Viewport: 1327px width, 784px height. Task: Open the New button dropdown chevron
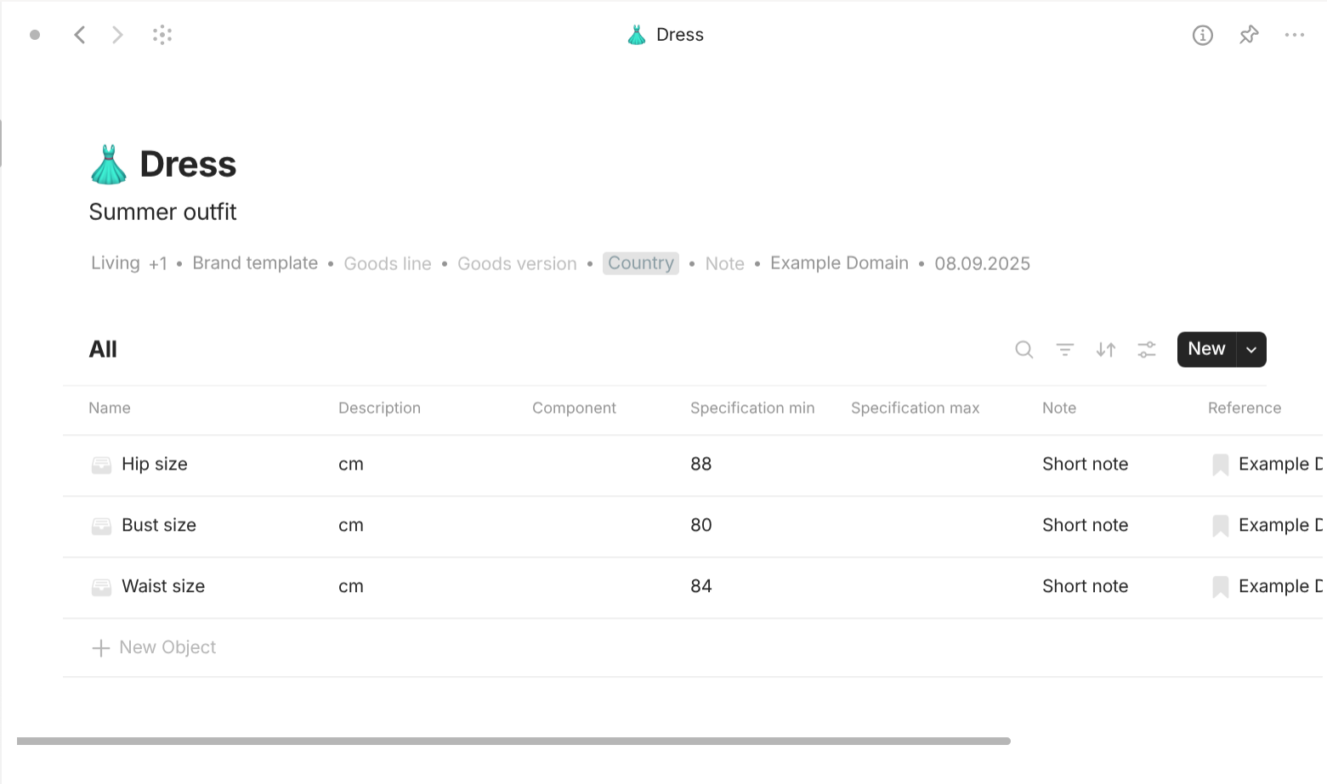(1250, 349)
